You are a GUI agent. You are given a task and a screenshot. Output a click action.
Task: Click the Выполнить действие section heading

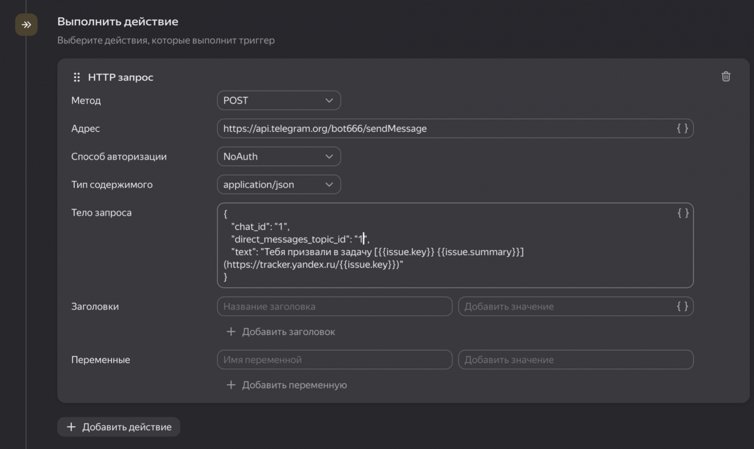coord(117,21)
